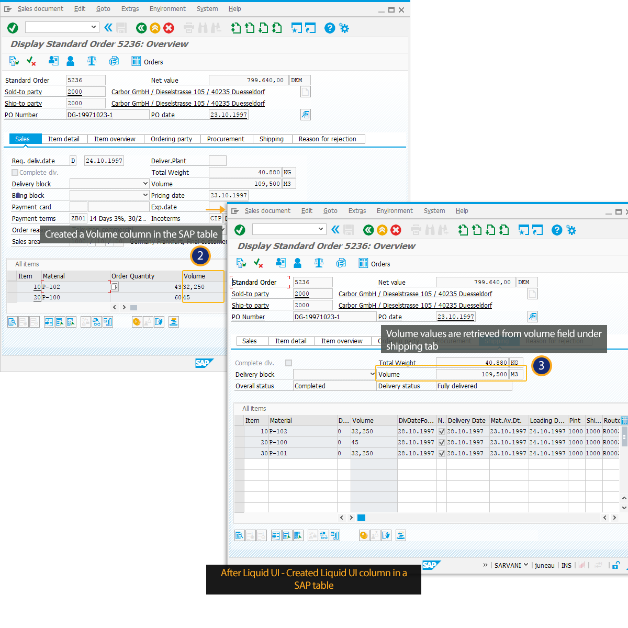Collapse the command field chevrons in the front window

tap(335, 230)
